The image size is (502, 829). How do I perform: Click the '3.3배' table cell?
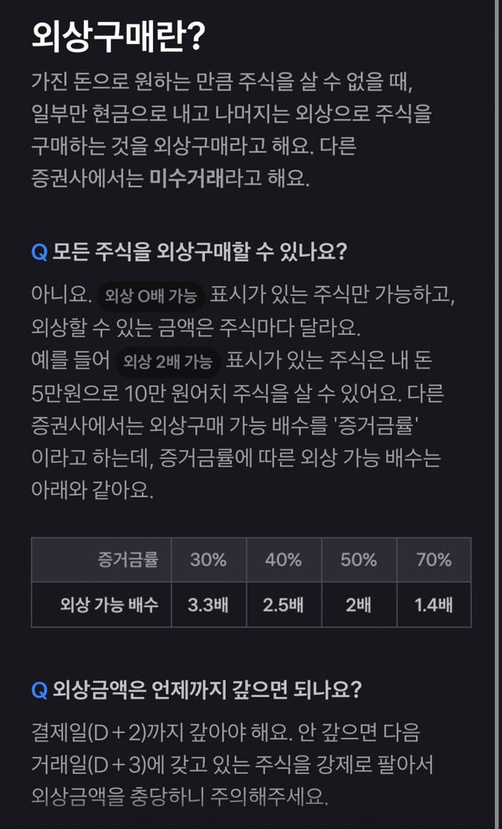coord(208,604)
